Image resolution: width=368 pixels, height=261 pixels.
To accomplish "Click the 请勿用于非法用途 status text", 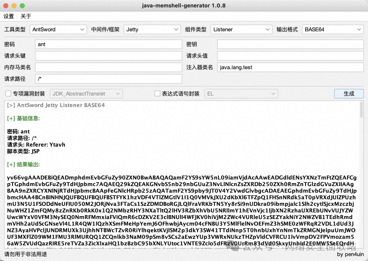I will [x=25, y=254].
